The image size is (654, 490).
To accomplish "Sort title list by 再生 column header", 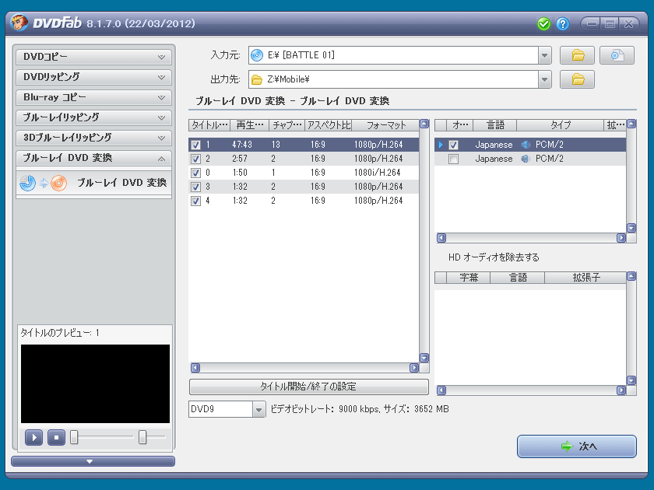I will pos(249,125).
